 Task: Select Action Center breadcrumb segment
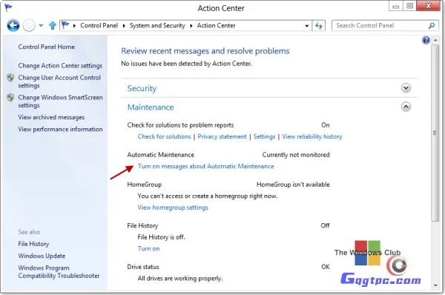point(216,25)
